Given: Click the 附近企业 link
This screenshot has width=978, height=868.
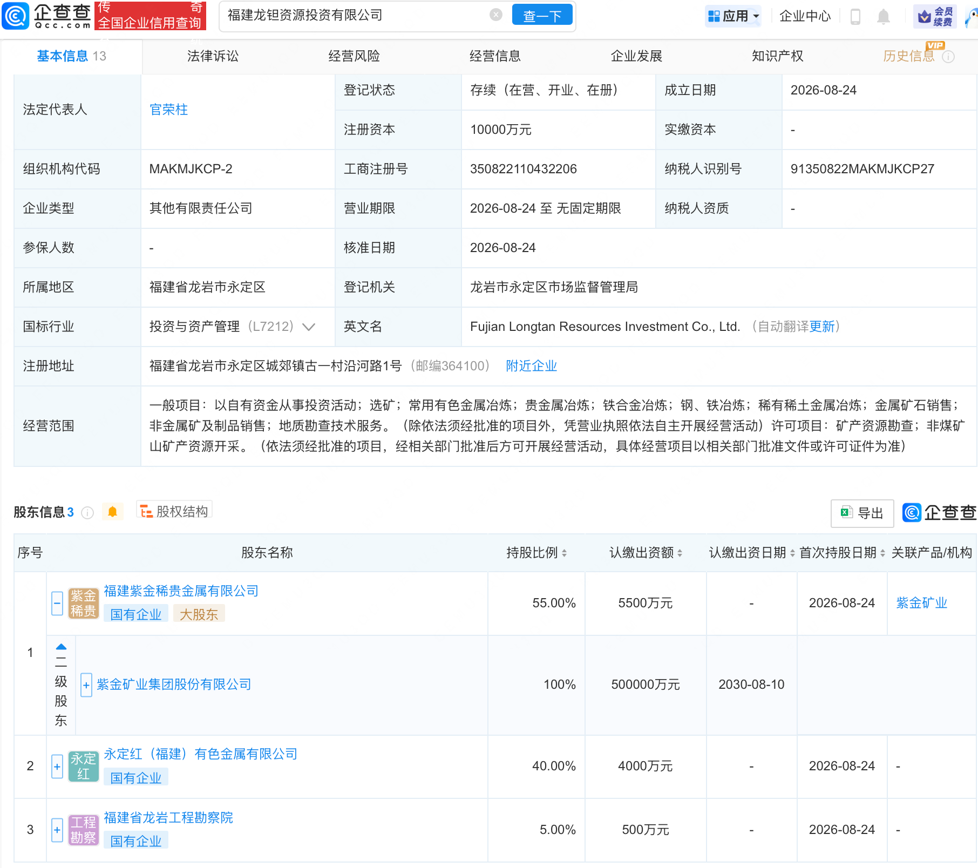Looking at the screenshot, I should (531, 366).
